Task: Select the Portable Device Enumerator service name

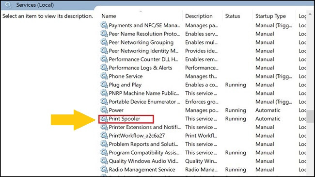Action: coord(144,101)
